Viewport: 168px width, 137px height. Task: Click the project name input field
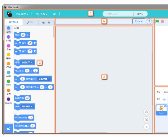(118, 14)
